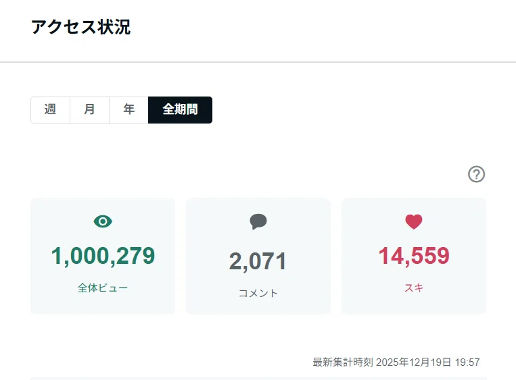
Task: Click the red heart likes icon
Action: point(414,221)
